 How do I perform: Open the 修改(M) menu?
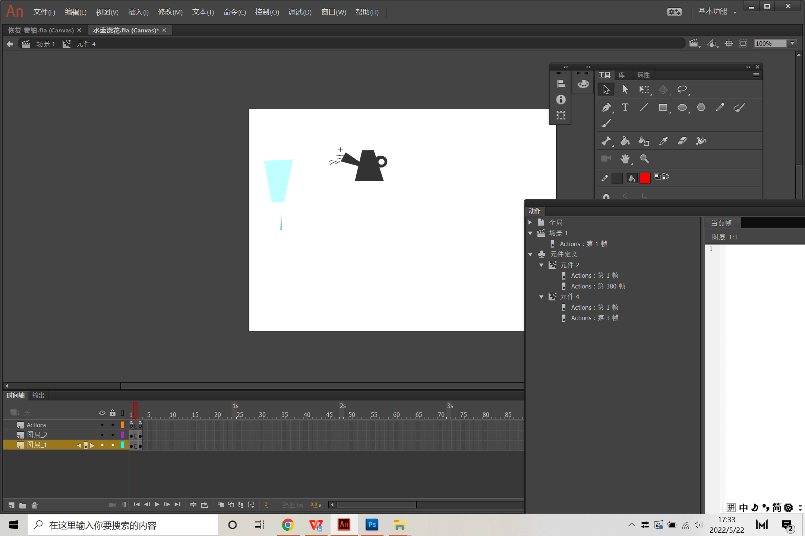(170, 12)
